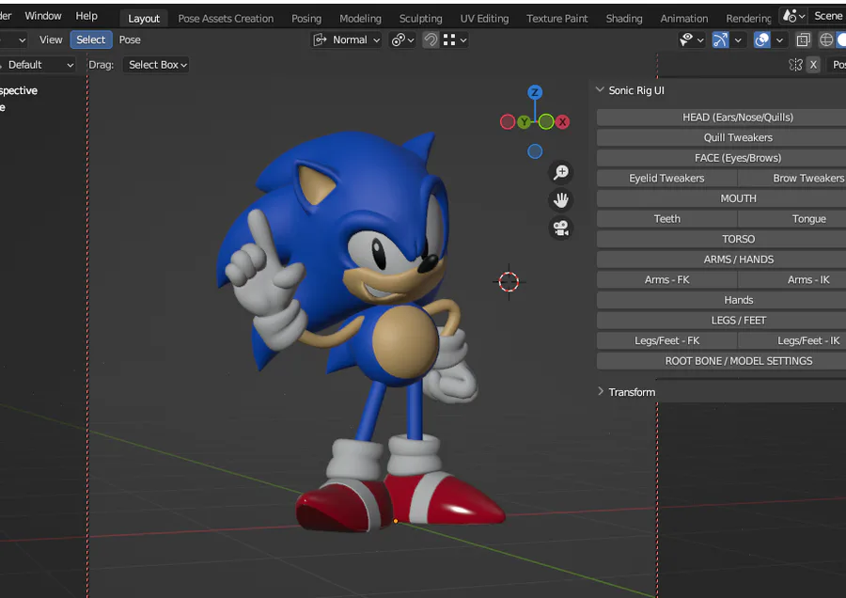Click the Scene name field
Viewport: 846px width, 598px height.
tap(827, 16)
